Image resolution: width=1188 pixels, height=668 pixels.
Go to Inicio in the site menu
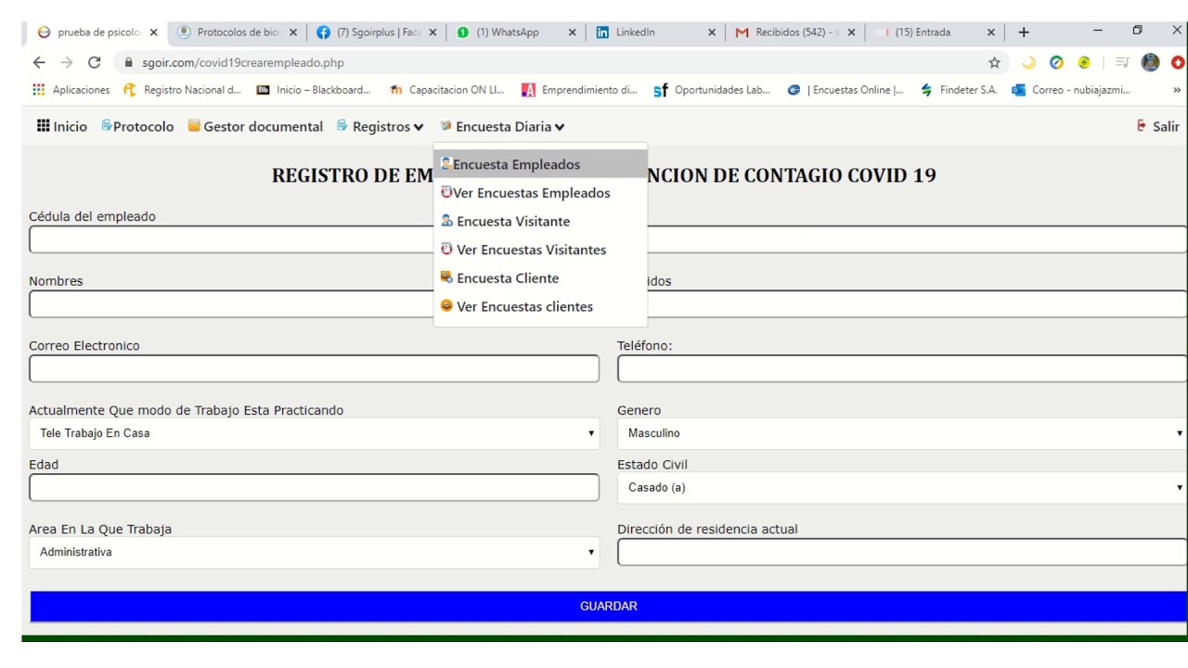pos(61,126)
